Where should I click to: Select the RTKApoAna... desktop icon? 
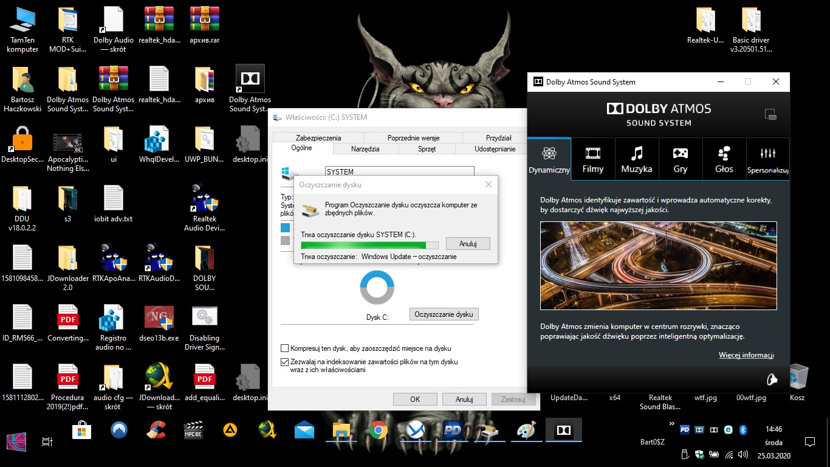pos(114,264)
